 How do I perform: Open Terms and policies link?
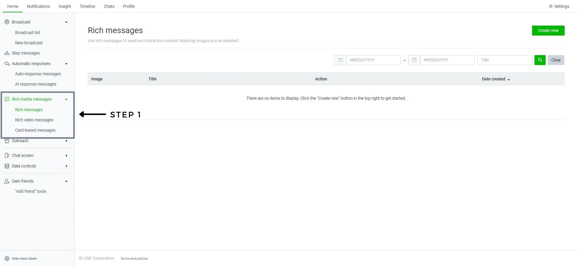(x=134, y=258)
